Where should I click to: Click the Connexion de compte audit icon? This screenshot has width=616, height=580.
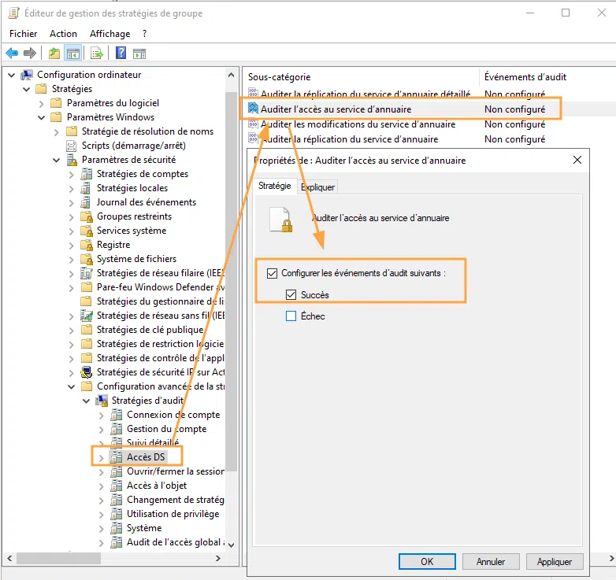click(117, 415)
